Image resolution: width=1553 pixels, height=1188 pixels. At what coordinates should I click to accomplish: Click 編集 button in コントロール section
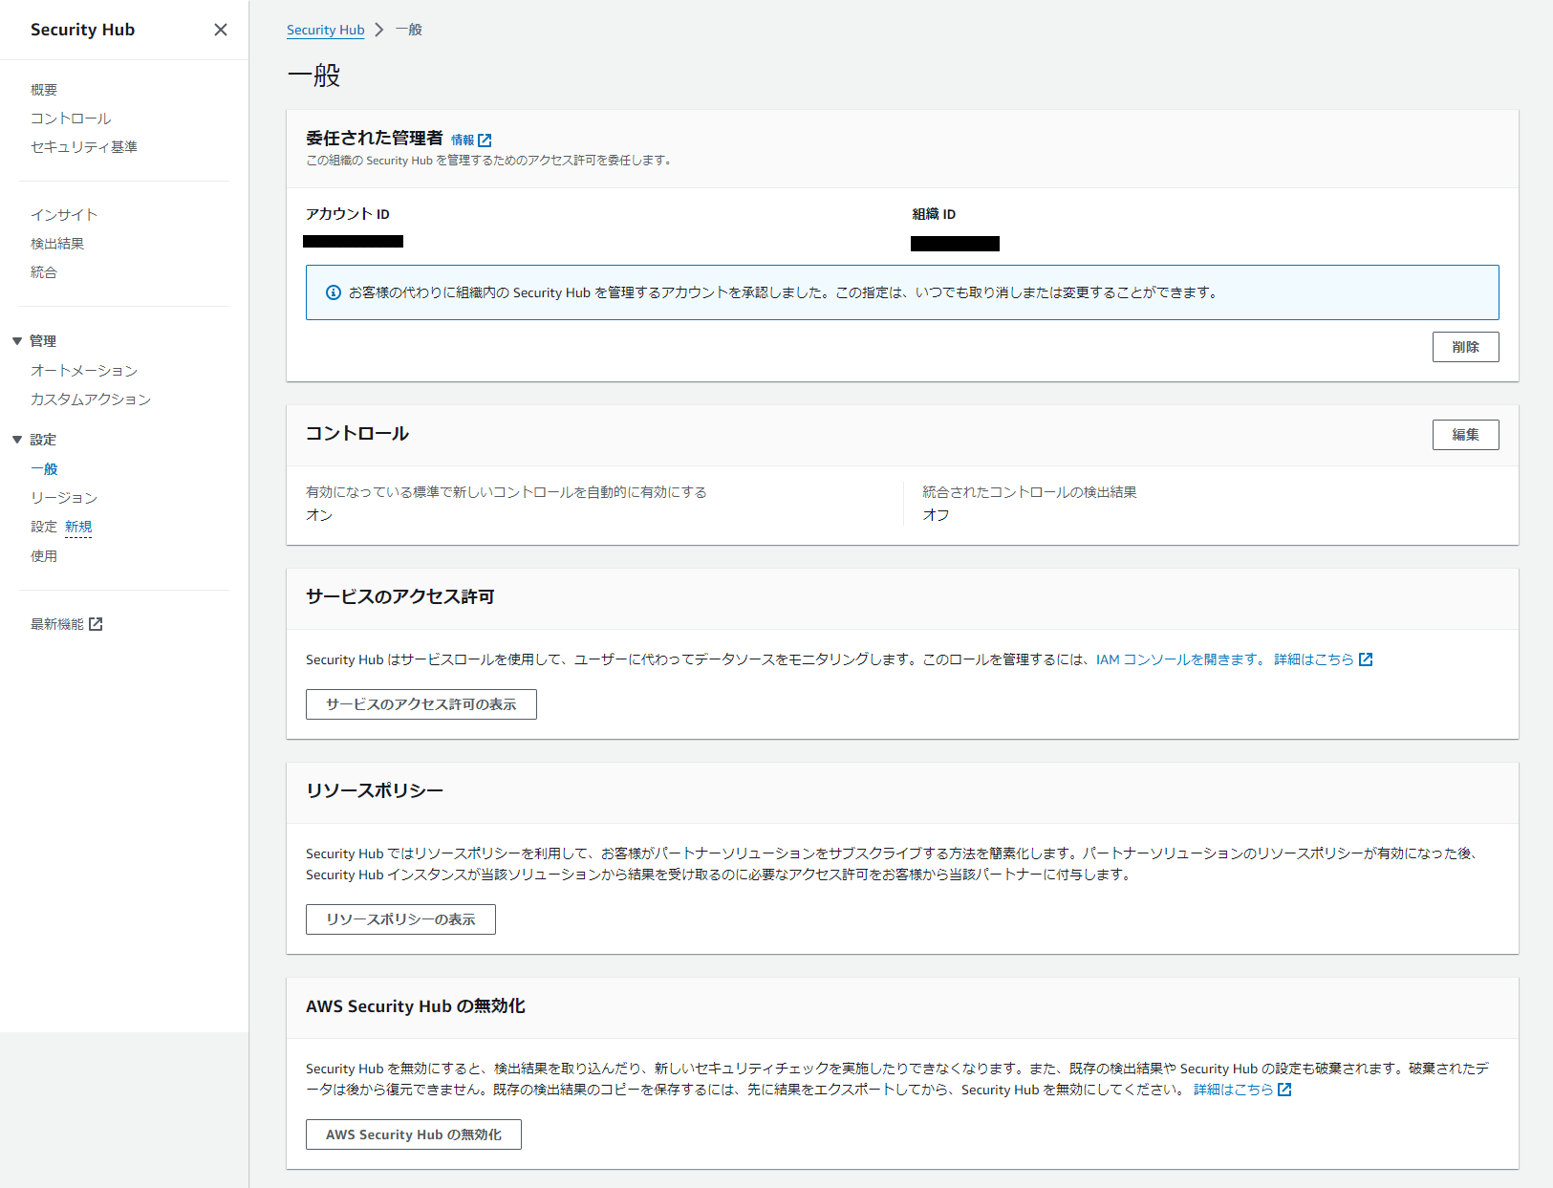(1465, 435)
